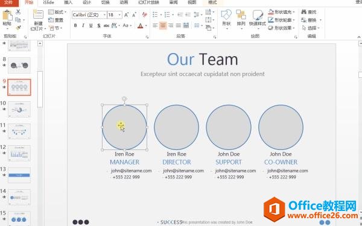
Task: Click the Cut scissors icon
Action: pos(18,12)
